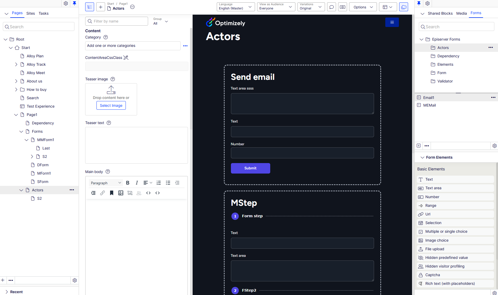Select the MEMail form item
Viewport: 498px width, 295px height.
pos(429,105)
